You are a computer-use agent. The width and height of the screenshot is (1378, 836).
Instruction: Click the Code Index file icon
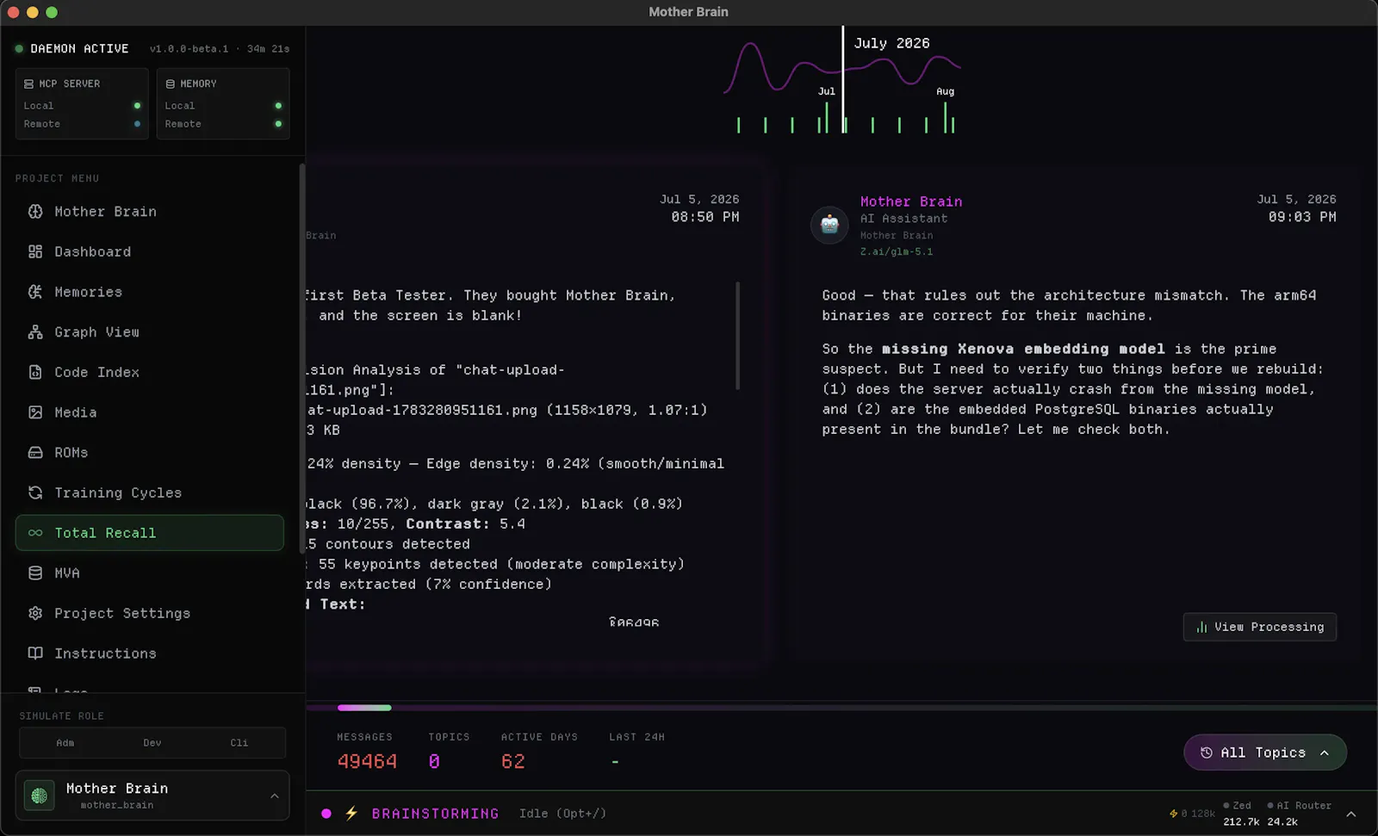pos(35,372)
